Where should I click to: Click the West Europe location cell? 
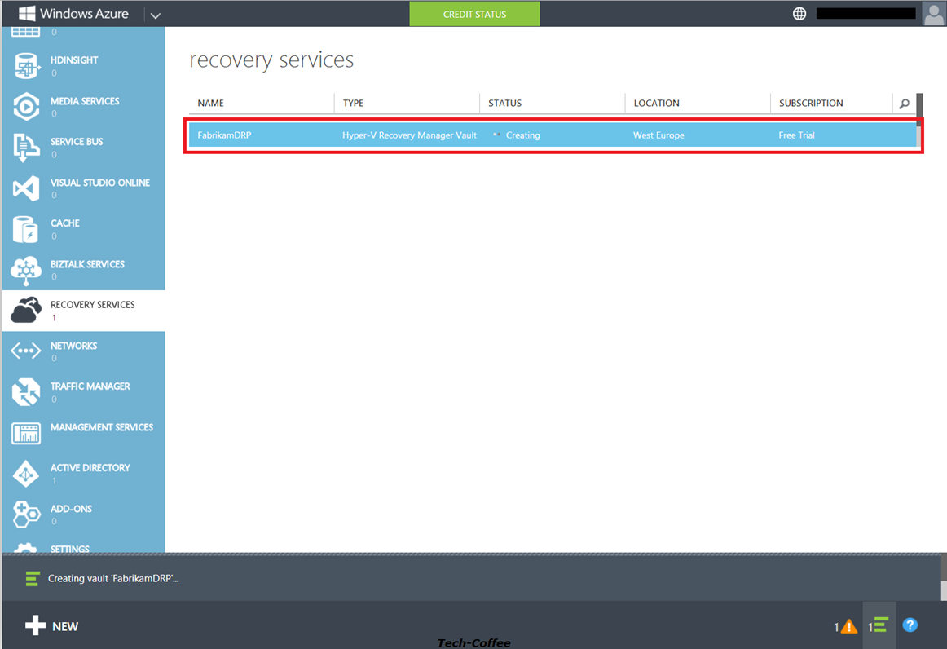(659, 135)
